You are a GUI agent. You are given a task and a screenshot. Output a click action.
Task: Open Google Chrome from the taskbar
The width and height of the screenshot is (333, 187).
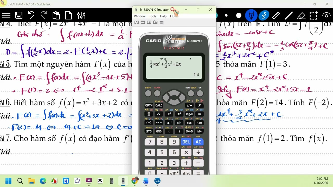(x=135, y=181)
